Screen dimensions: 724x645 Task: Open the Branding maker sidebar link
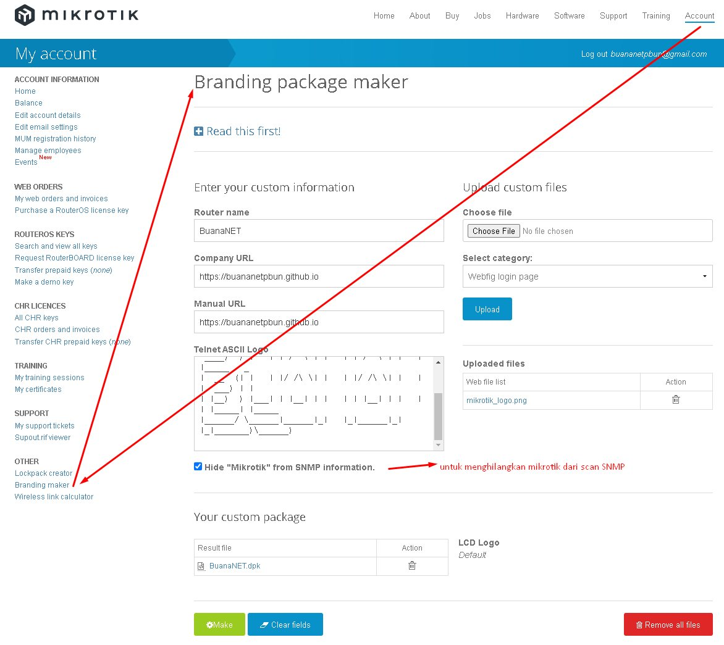coord(42,485)
